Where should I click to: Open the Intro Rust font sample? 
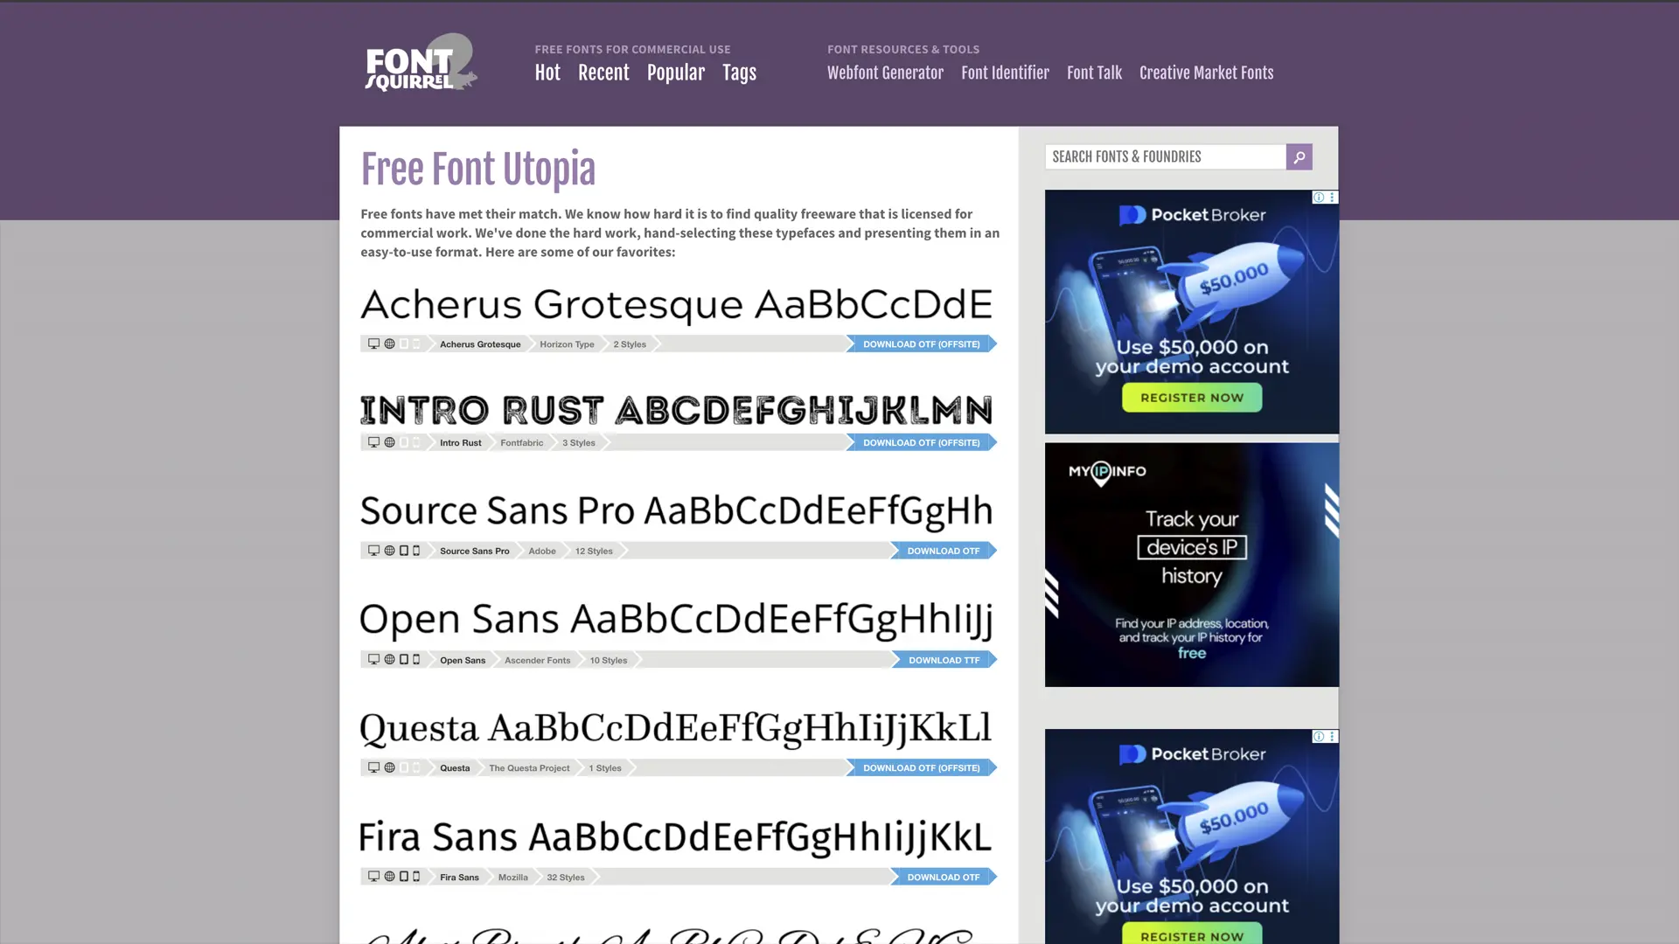677,410
